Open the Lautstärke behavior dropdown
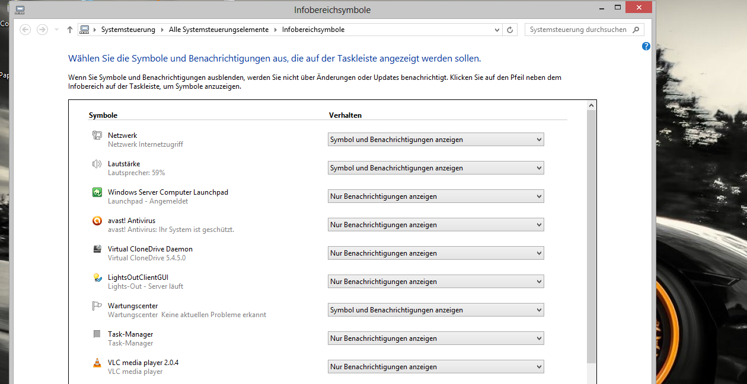Viewport: 747px width, 384px height. (x=436, y=168)
